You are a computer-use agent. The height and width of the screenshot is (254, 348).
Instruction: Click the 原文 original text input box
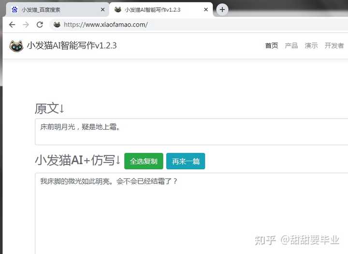pos(191,132)
